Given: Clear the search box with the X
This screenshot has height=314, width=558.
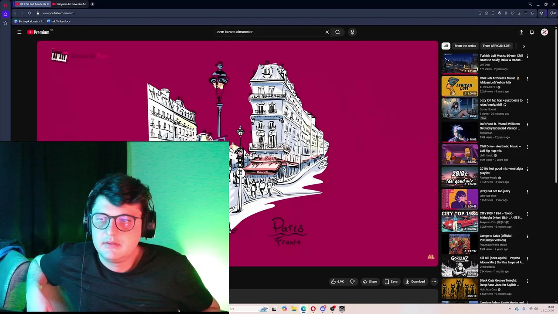Looking at the screenshot, I should (327, 32).
